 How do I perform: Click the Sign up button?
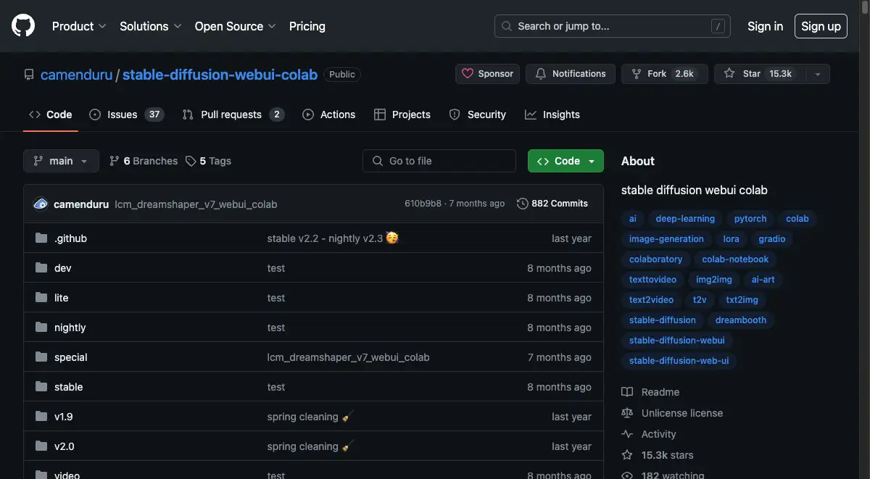[821, 26]
